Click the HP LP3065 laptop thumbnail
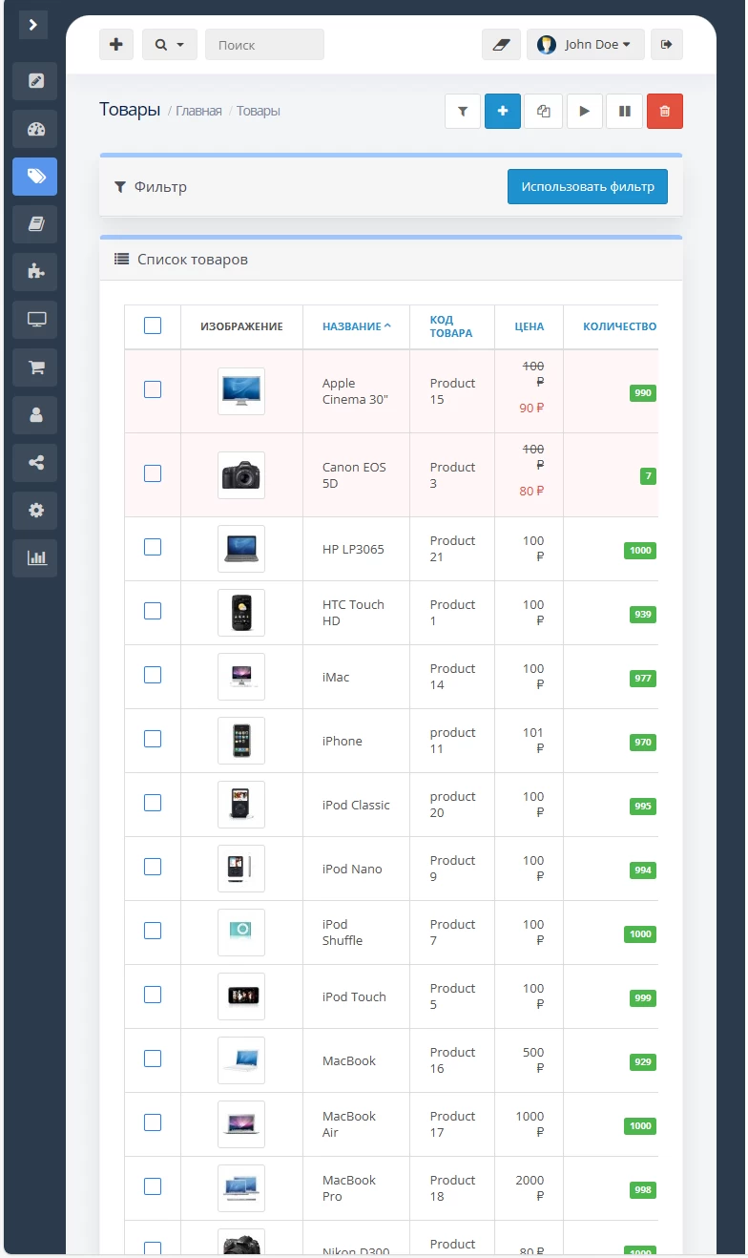Screen dimensions: 748x1258 [x=241, y=549]
